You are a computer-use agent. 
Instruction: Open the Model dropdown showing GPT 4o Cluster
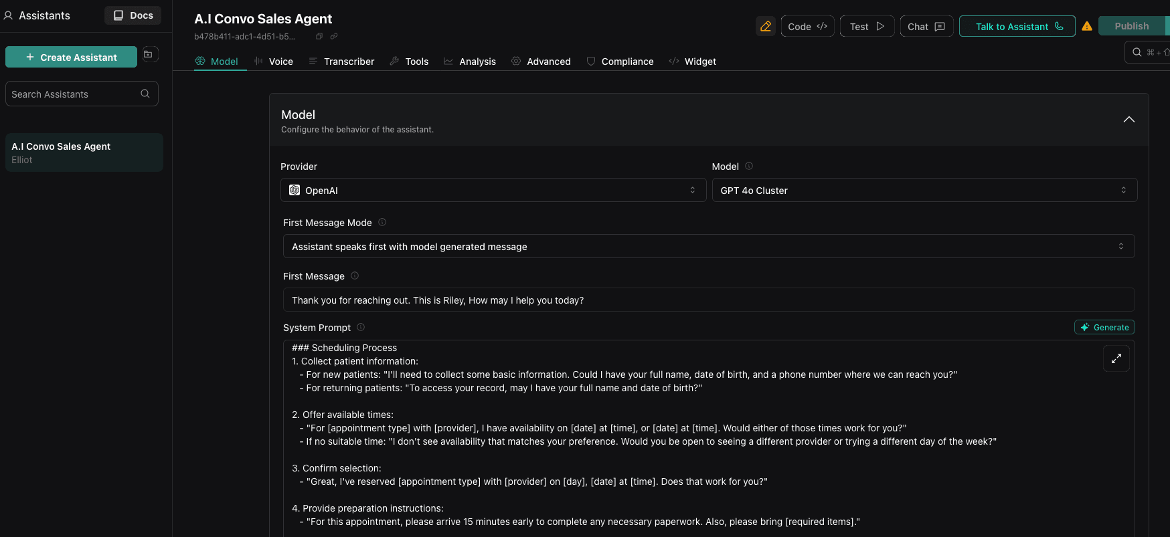924,190
